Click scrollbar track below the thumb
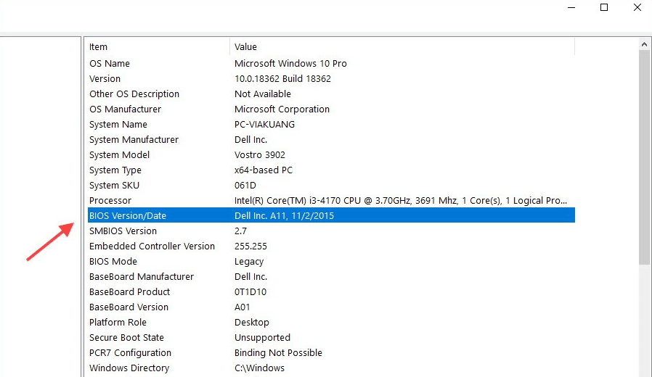The height and width of the screenshot is (377, 652). click(645, 320)
